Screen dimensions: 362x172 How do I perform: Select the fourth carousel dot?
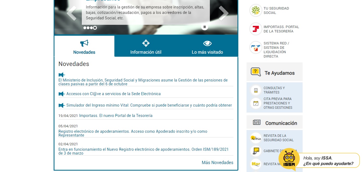click(x=95, y=28)
